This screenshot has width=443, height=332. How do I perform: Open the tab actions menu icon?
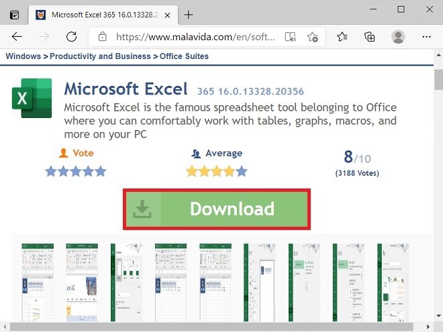pos(14,15)
